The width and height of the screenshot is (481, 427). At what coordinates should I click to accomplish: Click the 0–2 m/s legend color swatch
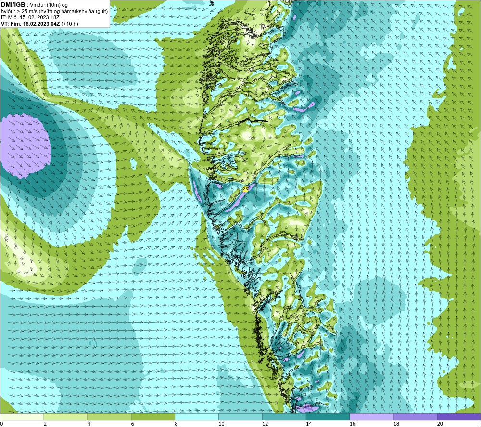22,416
